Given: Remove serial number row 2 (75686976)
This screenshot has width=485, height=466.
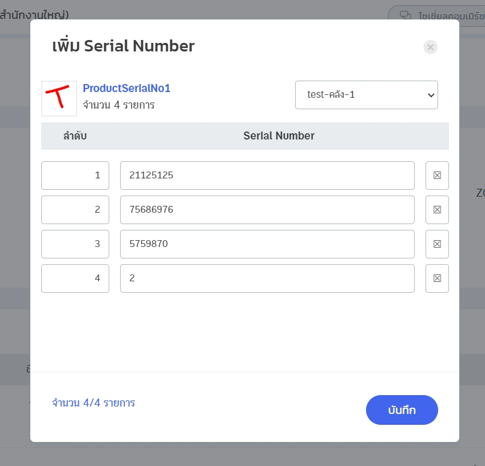Looking at the screenshot, I should point(437,210).
